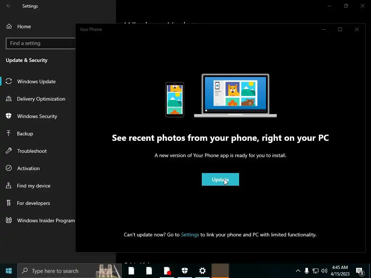Viewport: 371px width, 278px height.
Task: Click the taskbar search box
Action: pos(70,271)
